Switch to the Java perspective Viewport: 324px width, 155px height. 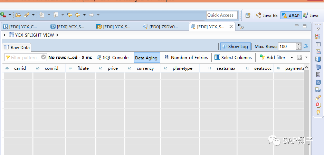(x=311, y=15)
